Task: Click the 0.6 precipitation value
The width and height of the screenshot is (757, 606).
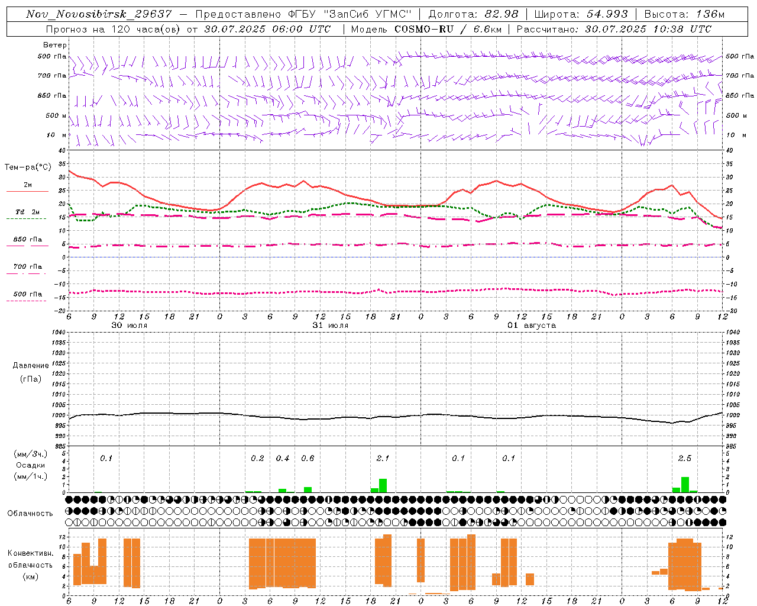Action: (x=308, y=458)
